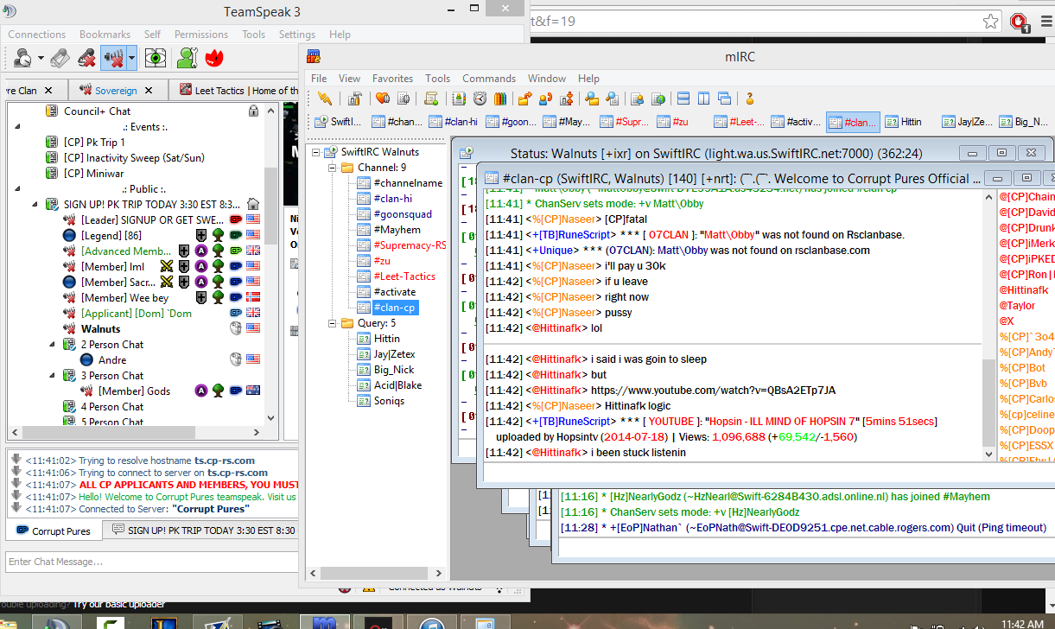Click mIRC Tile Vertical windows icon
This screenshot has height=629, width=1055.
point(703,98)
